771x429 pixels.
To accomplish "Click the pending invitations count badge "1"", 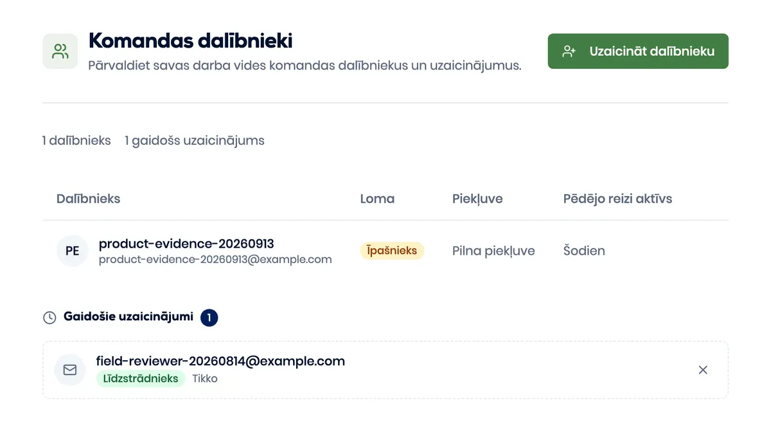I will pyautogui.click(x=209, y=318).
